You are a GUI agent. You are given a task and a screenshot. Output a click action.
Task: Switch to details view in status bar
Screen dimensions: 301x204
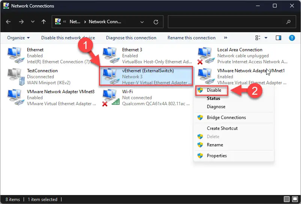287,199
